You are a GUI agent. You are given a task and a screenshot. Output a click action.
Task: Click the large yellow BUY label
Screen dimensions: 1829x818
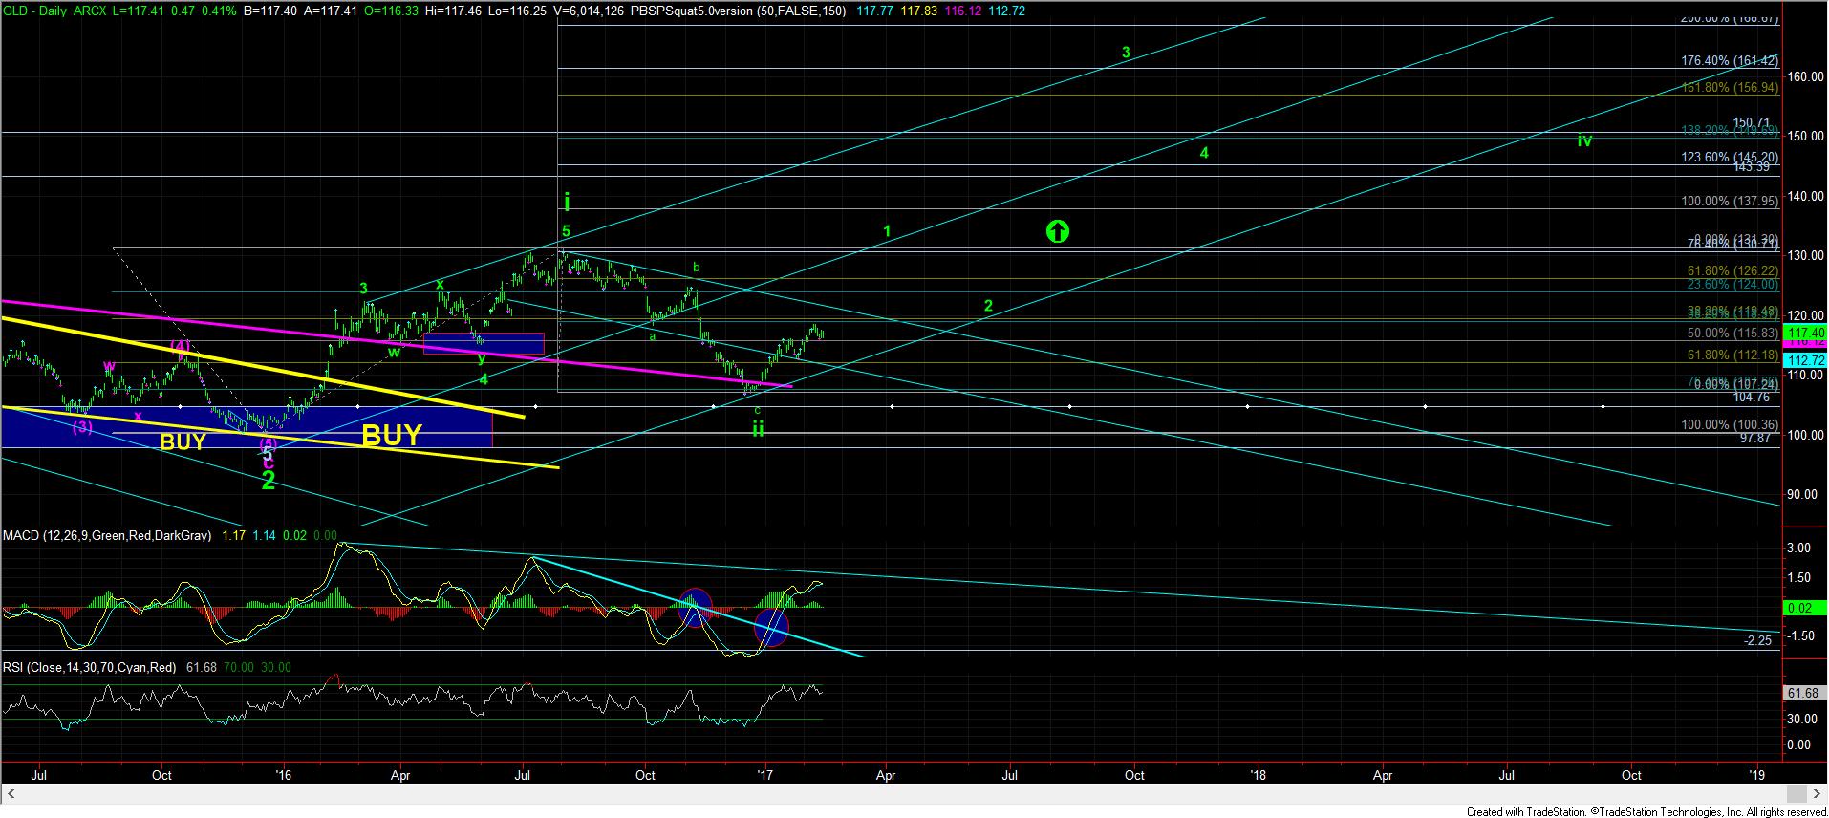point(391,436)
